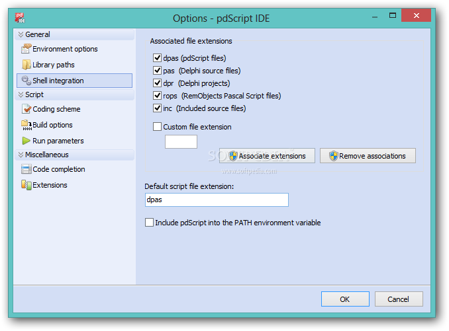Open Environment options icon in sidebar

(26, 49)
